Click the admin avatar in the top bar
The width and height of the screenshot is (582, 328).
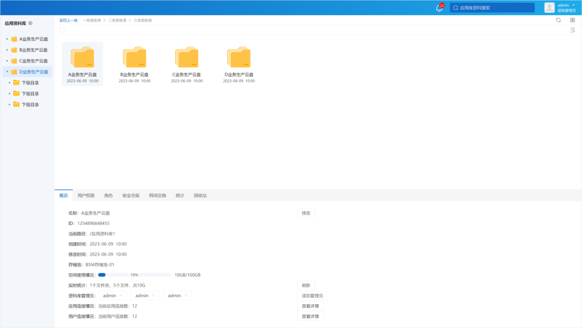(x=549, y=7)
